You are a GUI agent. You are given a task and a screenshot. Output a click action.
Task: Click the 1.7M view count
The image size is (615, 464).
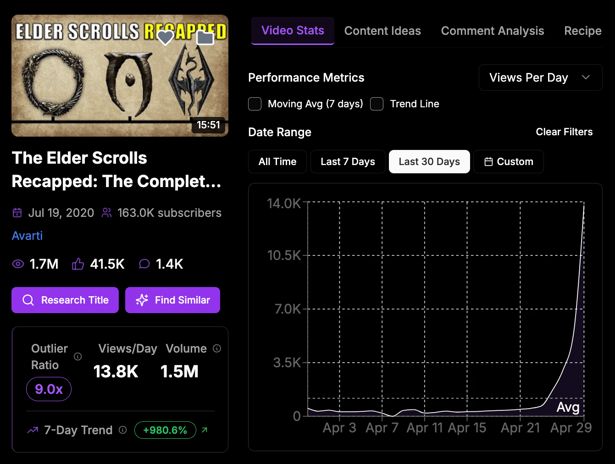[x=44, y=264]
